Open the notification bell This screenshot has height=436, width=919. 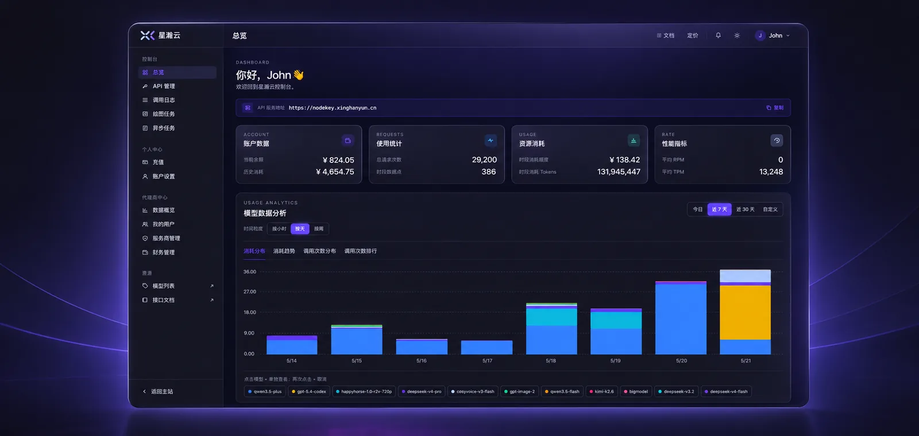coord(718,36)
